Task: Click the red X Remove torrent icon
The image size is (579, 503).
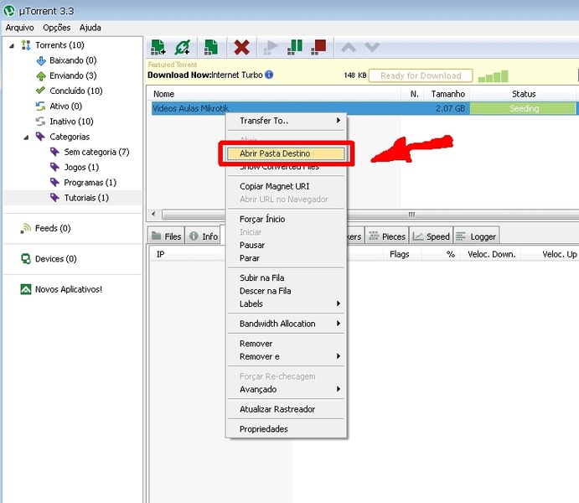Action: [241, 47]
